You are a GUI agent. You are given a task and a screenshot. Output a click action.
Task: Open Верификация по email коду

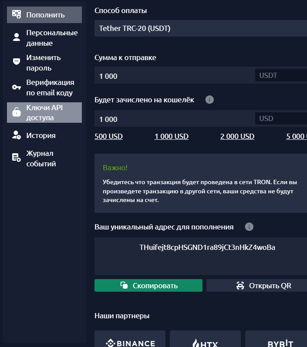coord(44,88)
